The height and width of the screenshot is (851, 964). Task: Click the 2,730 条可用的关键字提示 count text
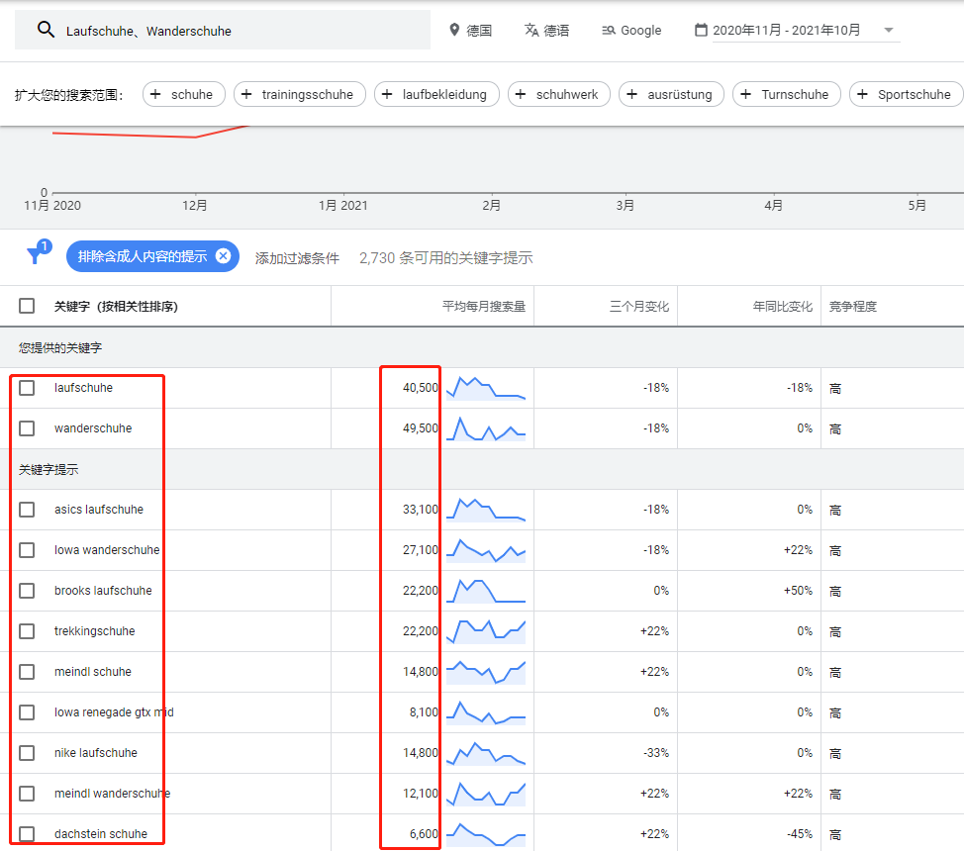tap(445, 258)
